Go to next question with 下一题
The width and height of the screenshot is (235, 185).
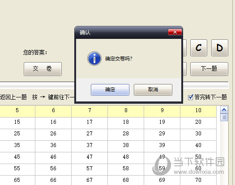[209, 69]
